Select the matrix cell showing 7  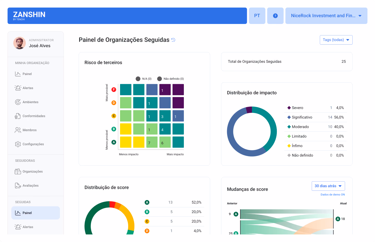click(152, 142)
